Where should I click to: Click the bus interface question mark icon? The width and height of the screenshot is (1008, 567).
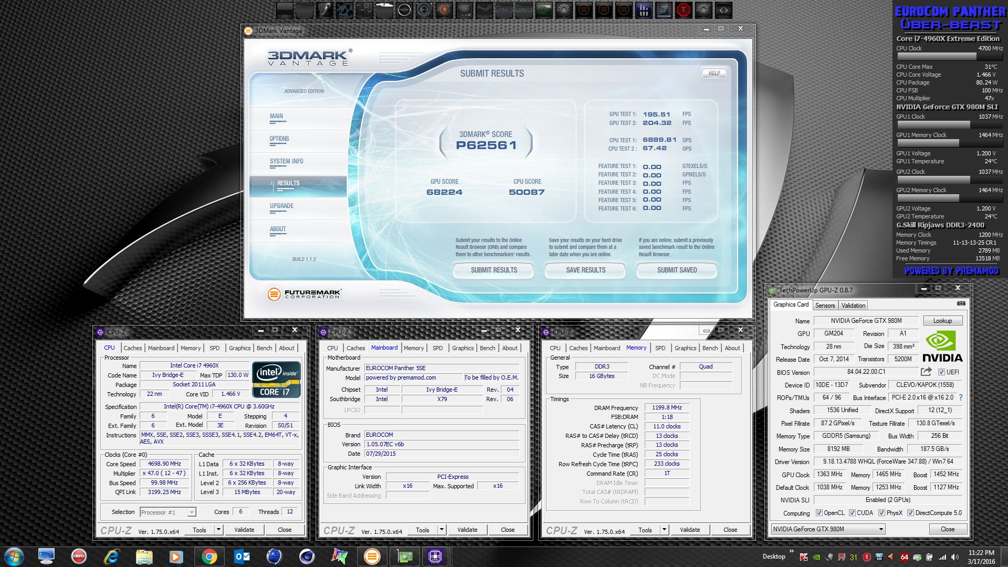click(961, 397)
